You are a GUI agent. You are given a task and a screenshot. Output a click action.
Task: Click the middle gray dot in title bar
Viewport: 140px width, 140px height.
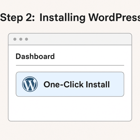[21, 39]
